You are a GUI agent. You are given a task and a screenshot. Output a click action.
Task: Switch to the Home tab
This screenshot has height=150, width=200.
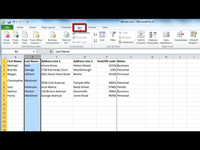tap(20, 27)
